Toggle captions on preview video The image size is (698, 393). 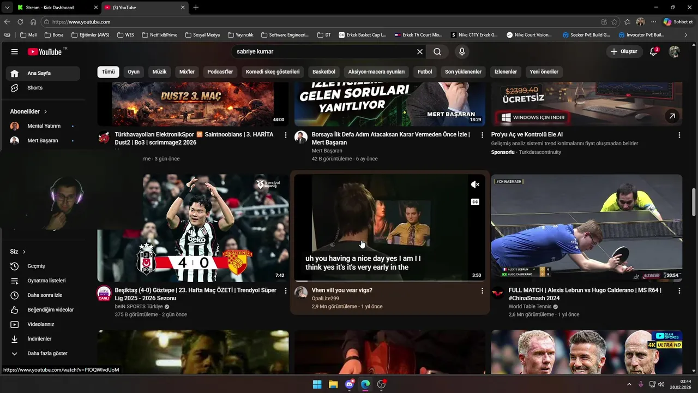coord(475,202)
